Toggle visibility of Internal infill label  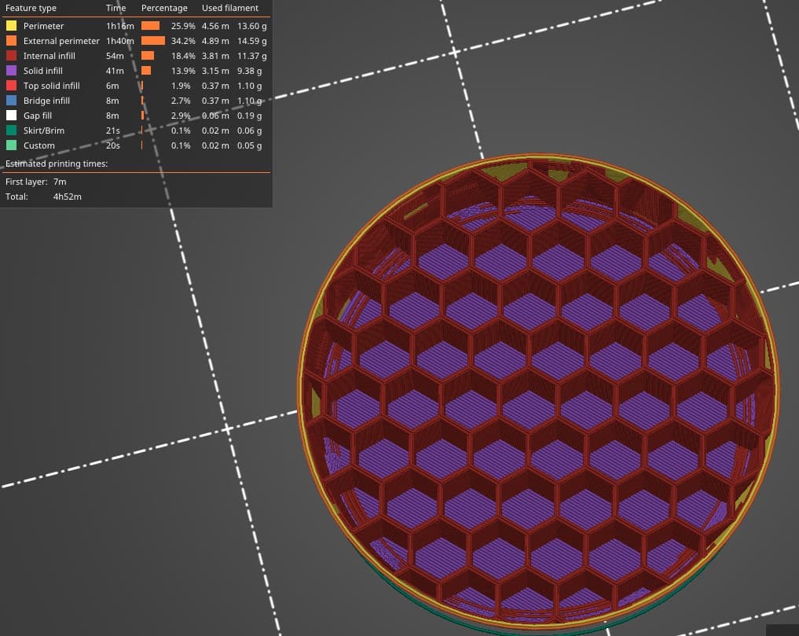point(49,56)
